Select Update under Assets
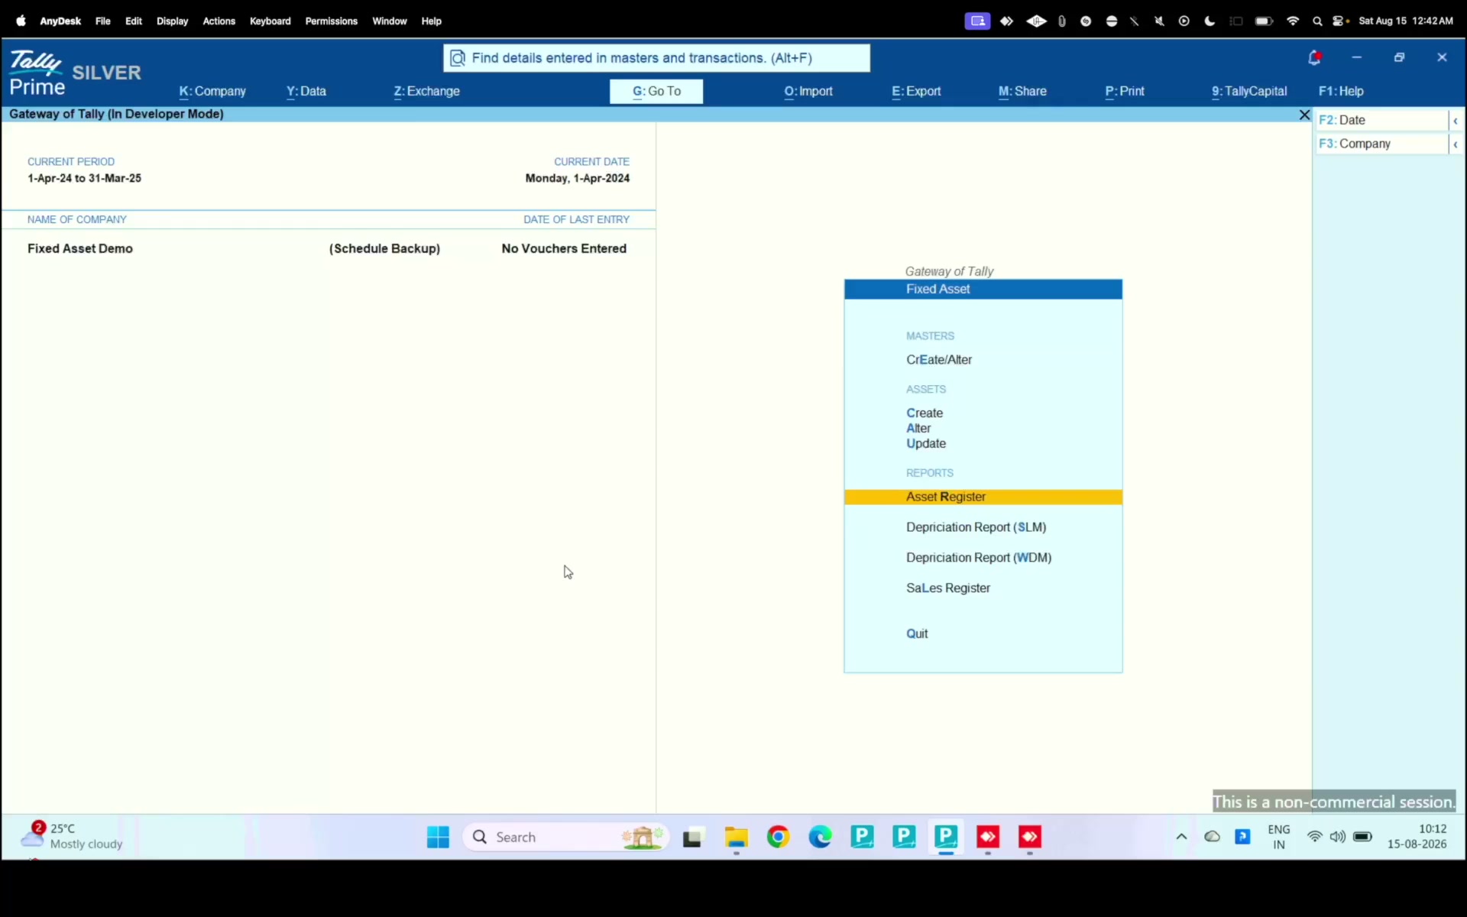 point(926,444)
